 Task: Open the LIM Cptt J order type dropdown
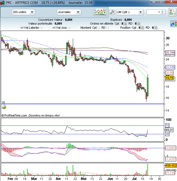pyautogui.click(x=130, y=12)
